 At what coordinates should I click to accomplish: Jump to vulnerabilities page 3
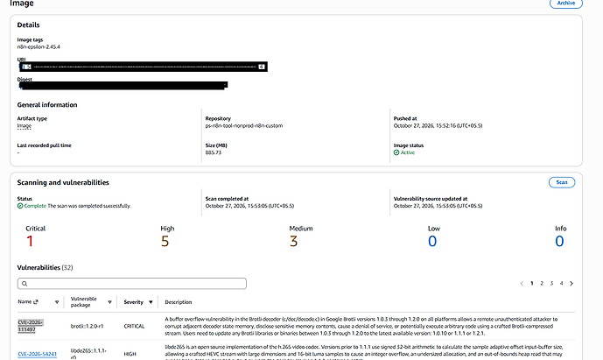pos(551,284)
